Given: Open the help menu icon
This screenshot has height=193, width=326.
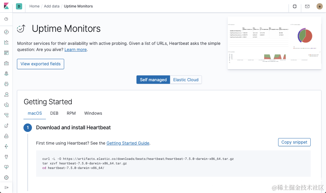Looking at the screenshot, I should click(295, 6).
